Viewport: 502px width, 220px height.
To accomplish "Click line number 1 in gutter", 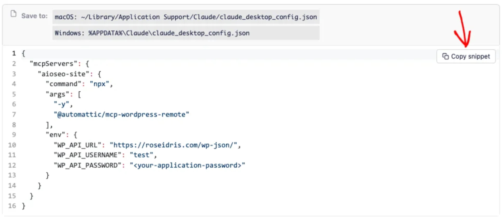I will [x=14, y=53].
